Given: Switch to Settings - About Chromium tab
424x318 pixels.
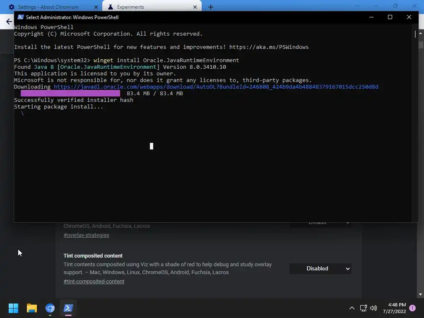Looking at the screenshot, I should coord(48,7).
